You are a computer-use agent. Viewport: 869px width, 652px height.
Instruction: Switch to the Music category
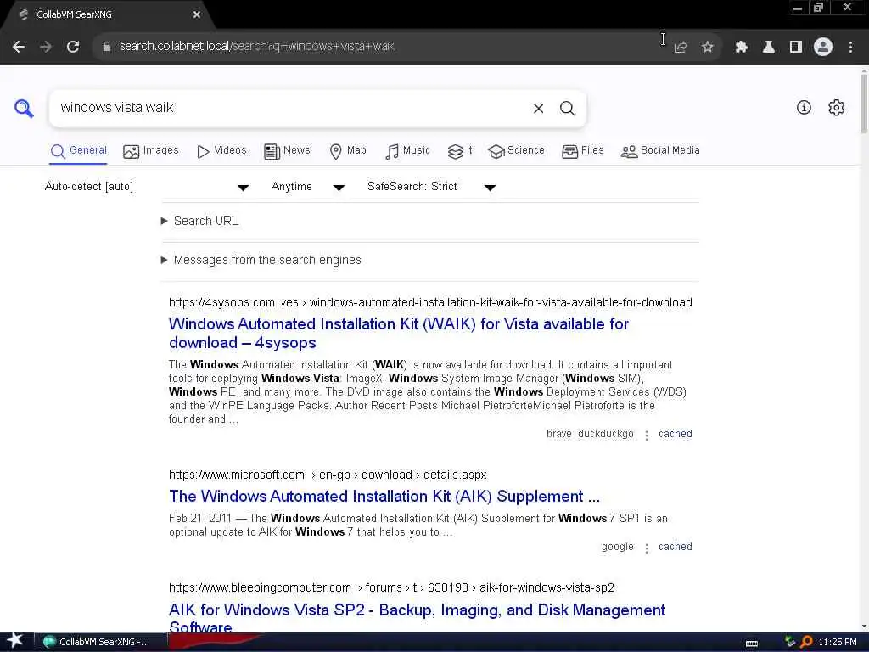coord(407,151)
